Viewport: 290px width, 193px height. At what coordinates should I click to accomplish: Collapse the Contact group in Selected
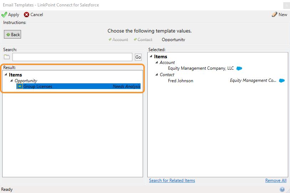[157, 74]
